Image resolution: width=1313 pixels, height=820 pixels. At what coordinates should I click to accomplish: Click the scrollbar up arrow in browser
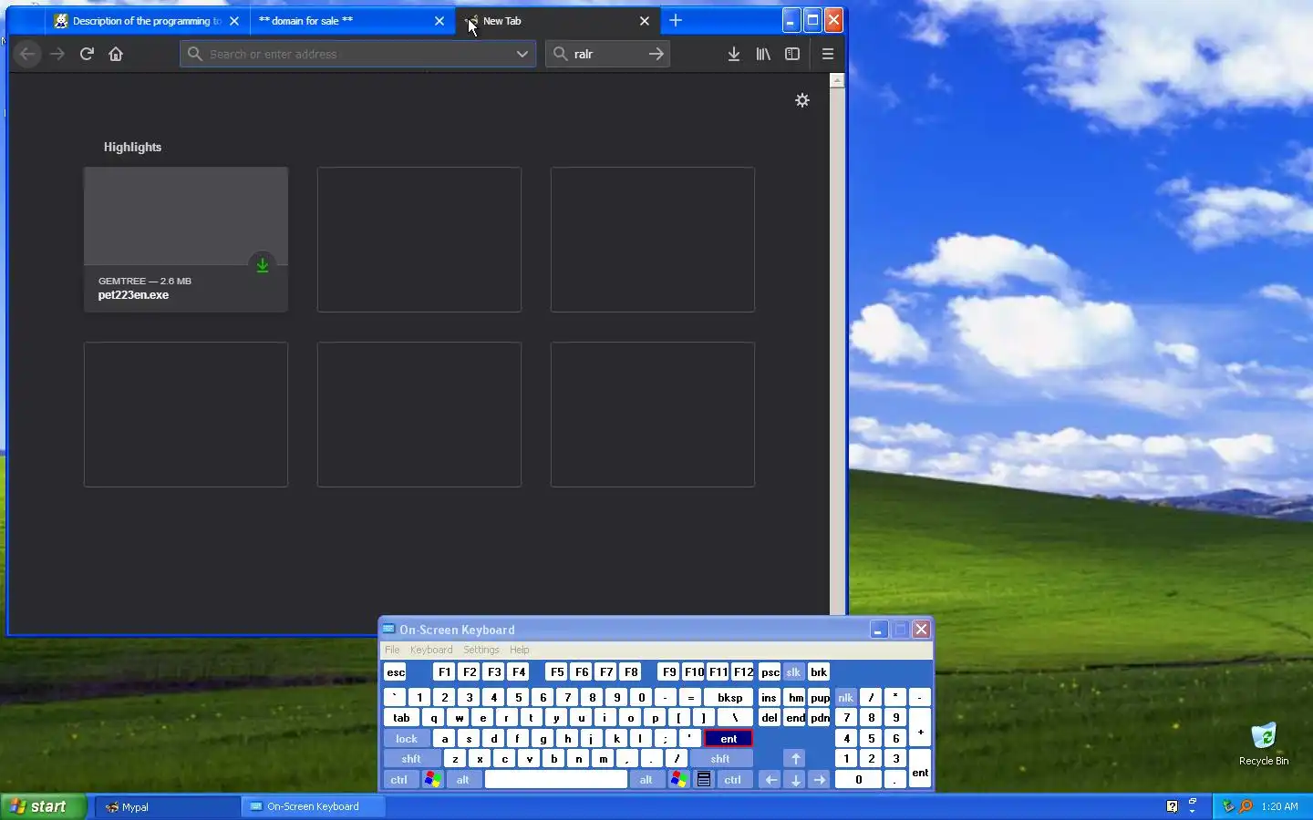(837, 81)
